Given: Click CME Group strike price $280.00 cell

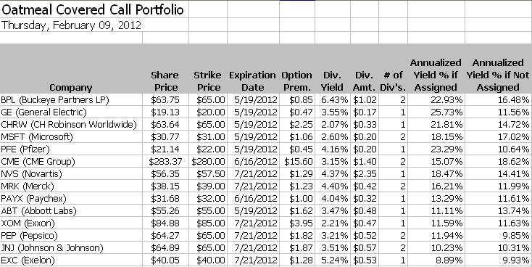Looking at the screenshot, I should point(208,161).
